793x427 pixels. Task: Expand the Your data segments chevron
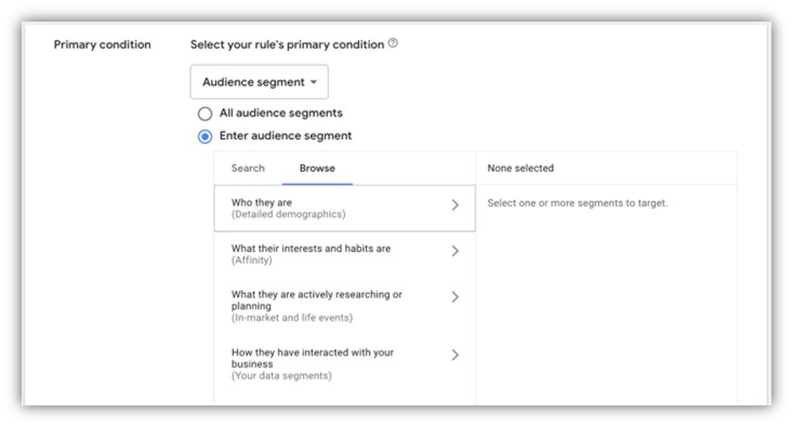[455, 355]
